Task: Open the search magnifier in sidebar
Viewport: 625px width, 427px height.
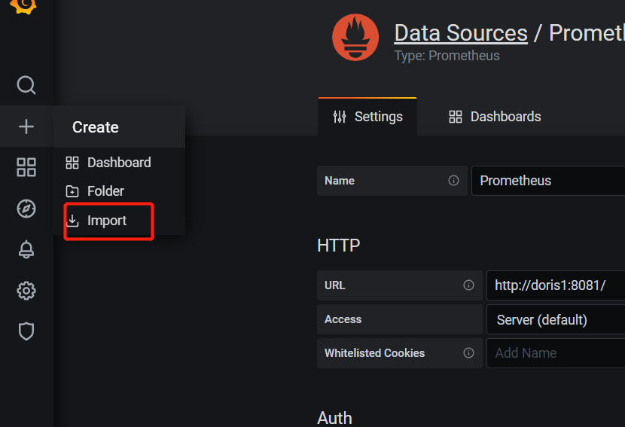Action: coord(26,85)
